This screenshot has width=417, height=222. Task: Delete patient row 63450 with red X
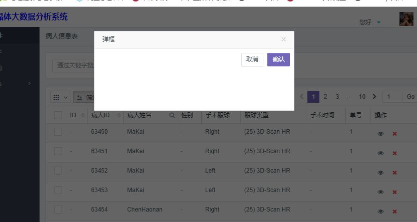[394, 134]
